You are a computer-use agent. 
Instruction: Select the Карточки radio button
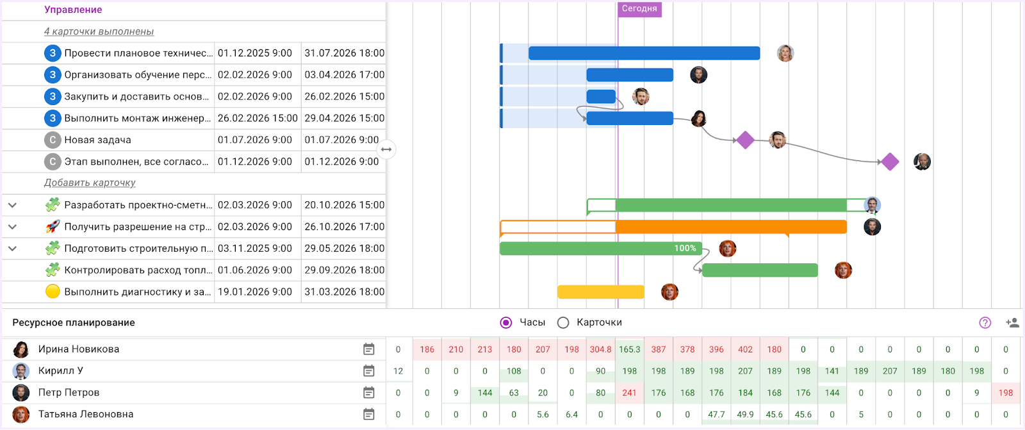(x=563, y=323)
